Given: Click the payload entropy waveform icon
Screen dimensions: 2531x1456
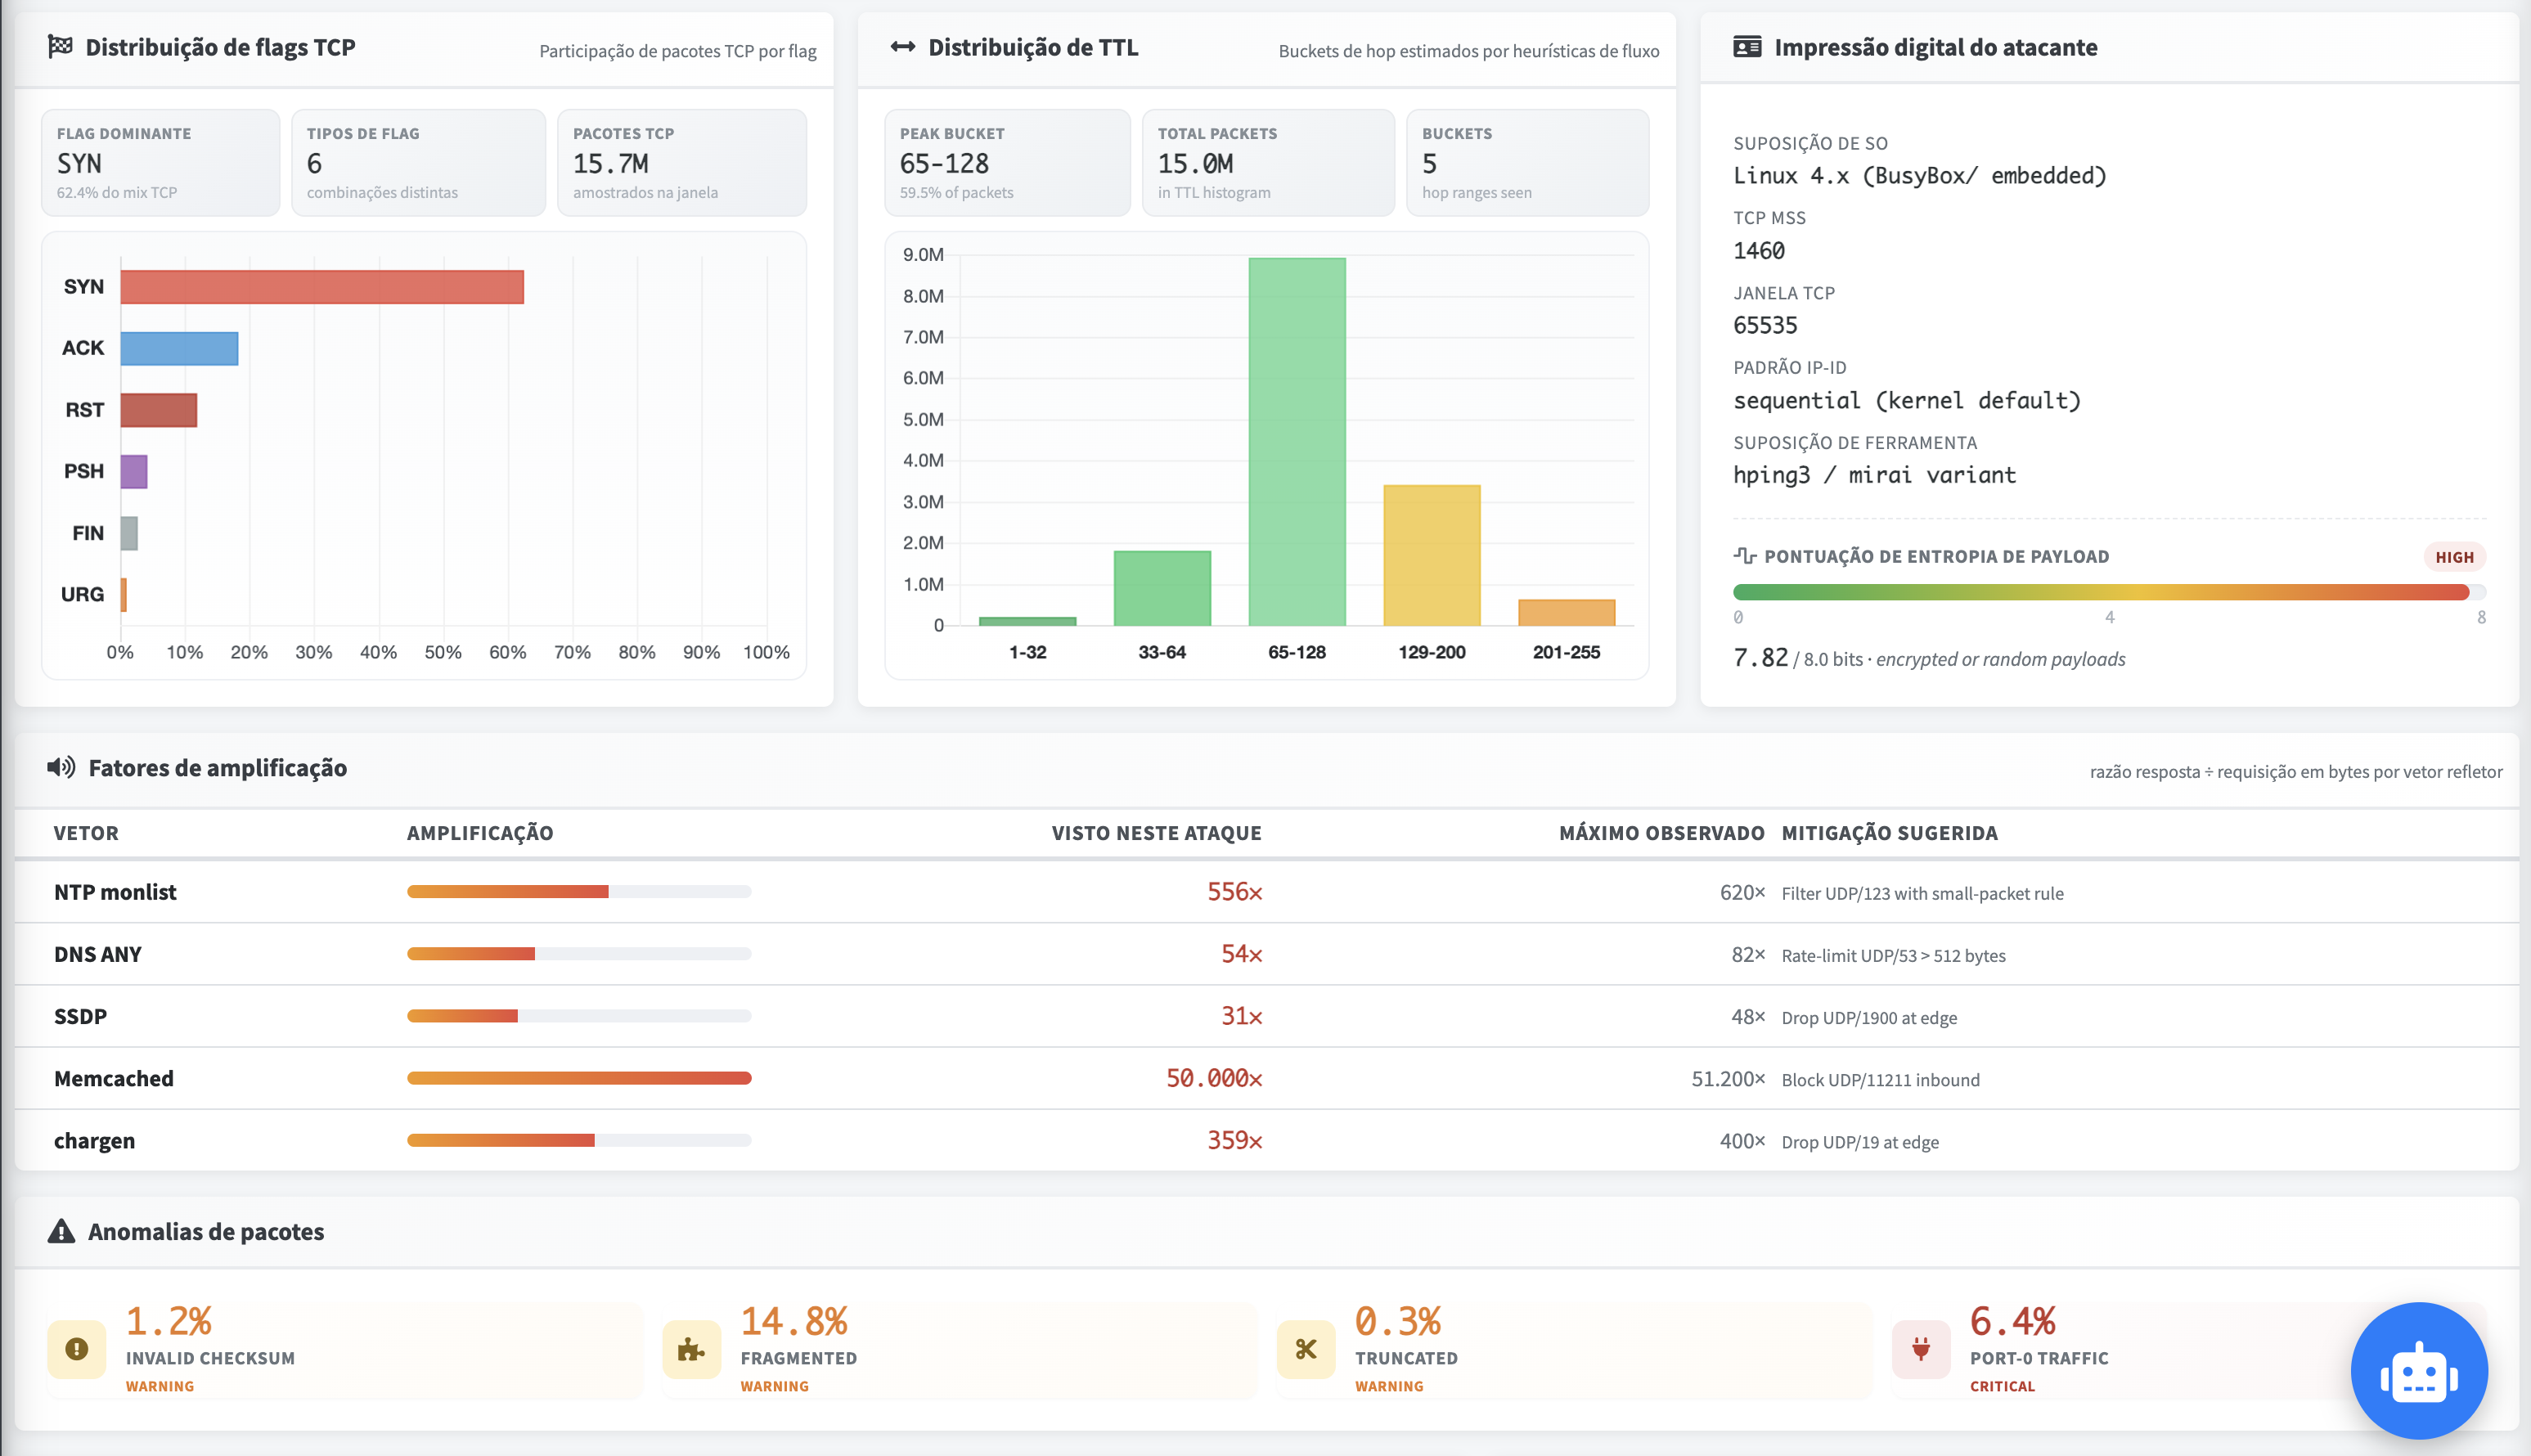Looking at the screenshot, I should pos(1744,556).
